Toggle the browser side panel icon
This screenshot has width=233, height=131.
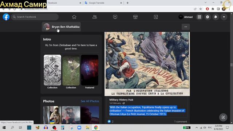pyautogui.click(x=218, y=9)
